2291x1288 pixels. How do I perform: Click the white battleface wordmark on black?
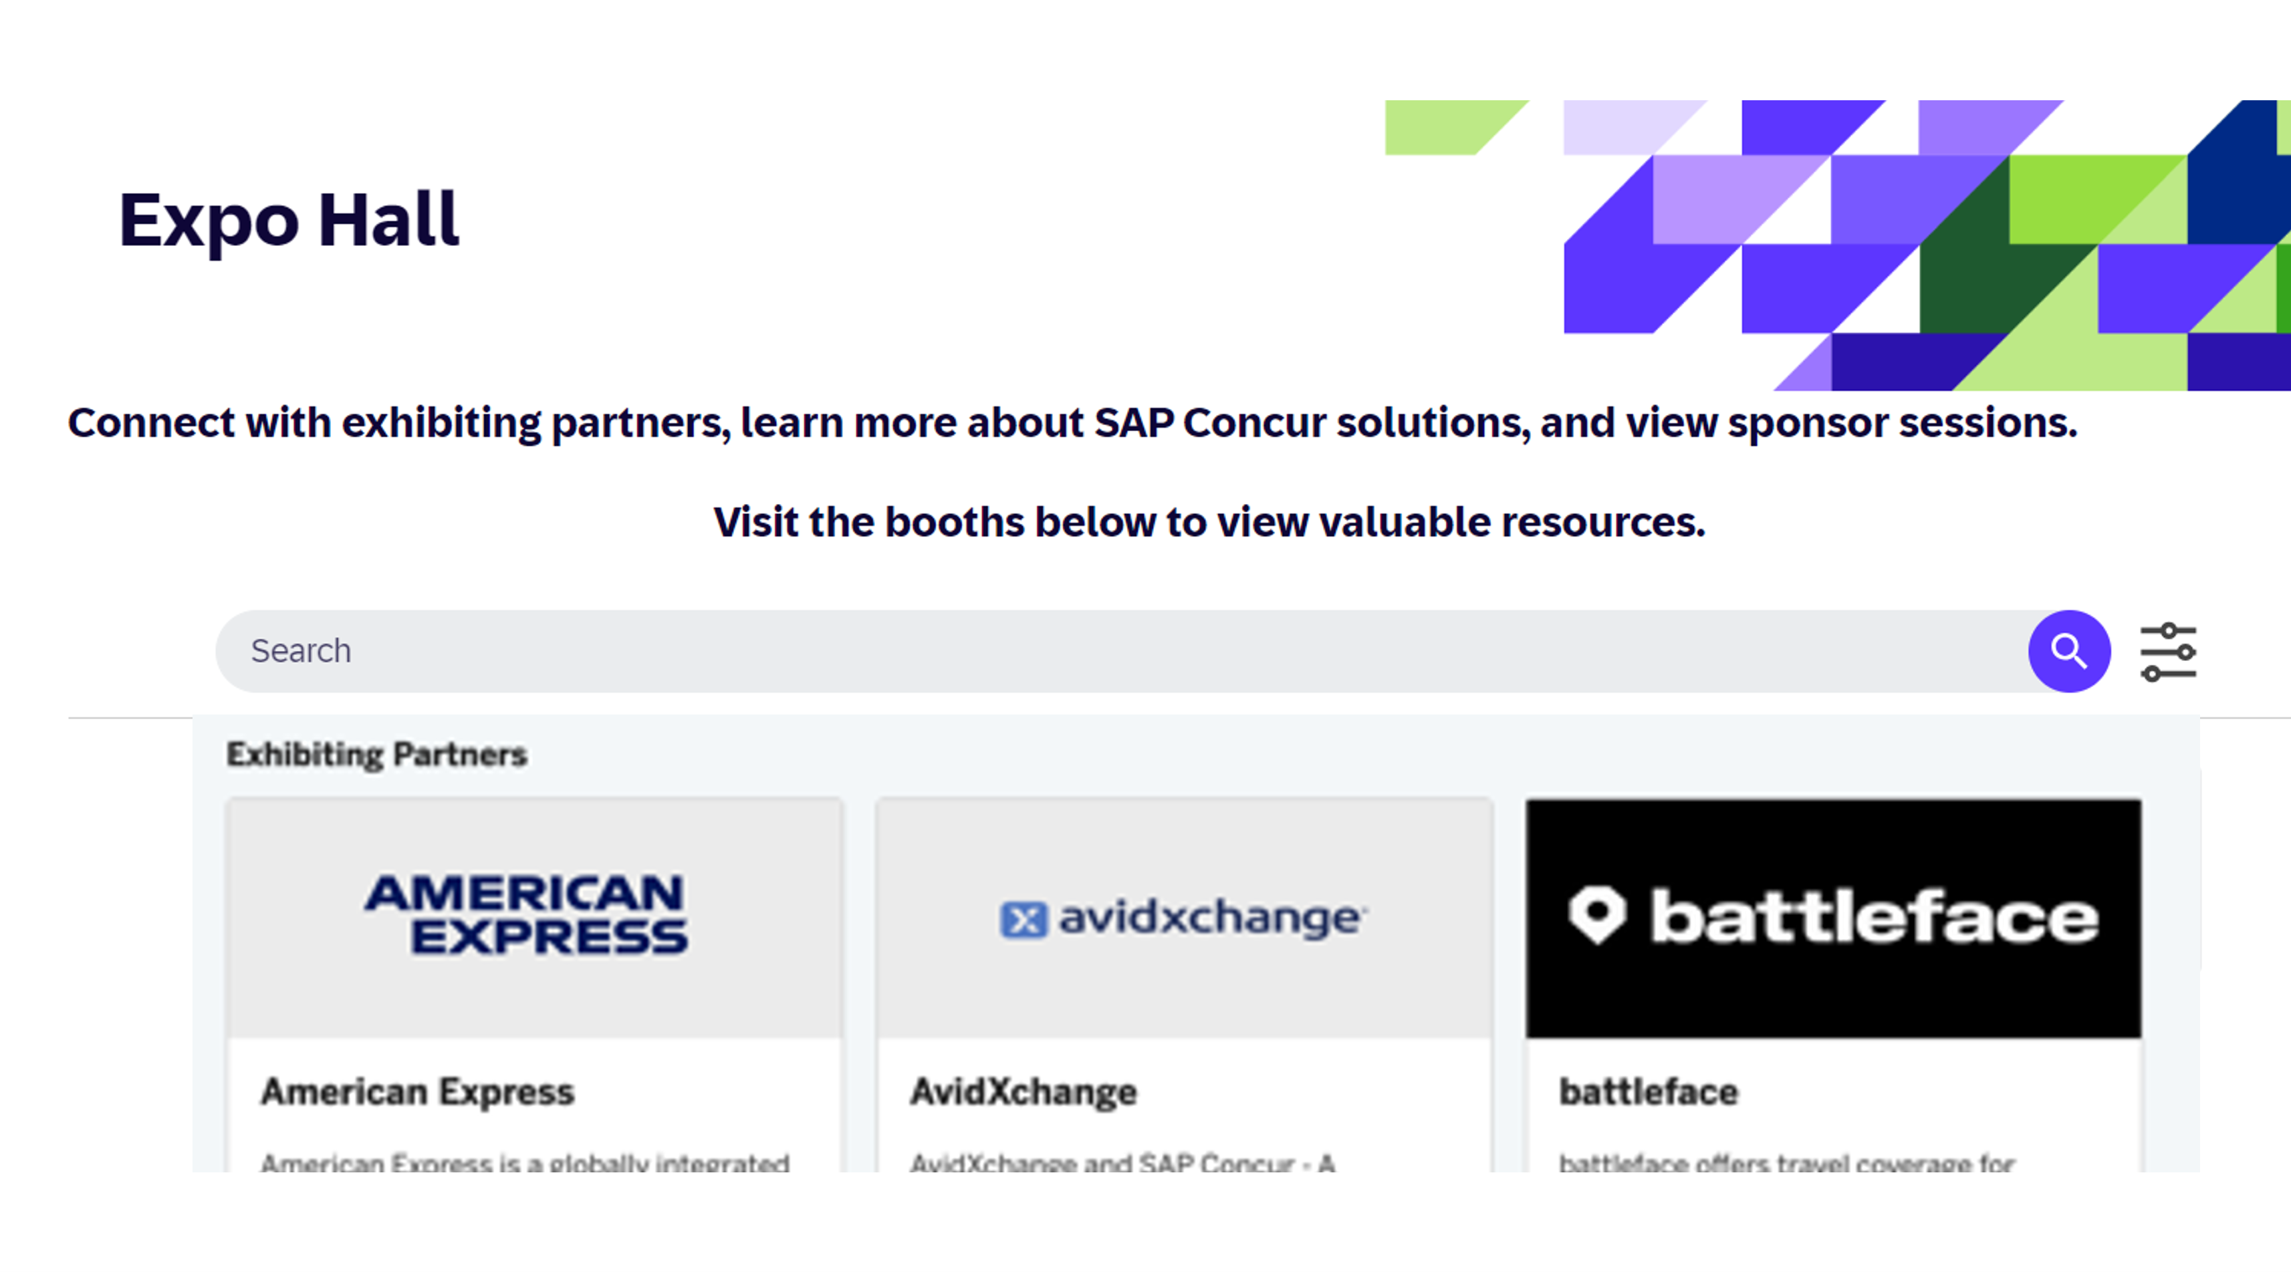click(x=1875, y=916)
